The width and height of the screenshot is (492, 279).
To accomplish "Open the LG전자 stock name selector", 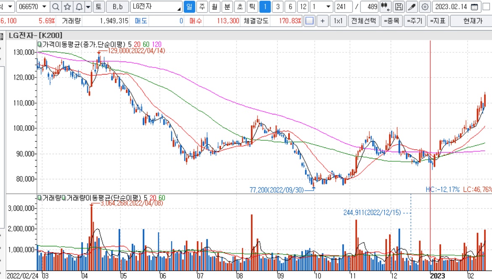I will pyautogui.click(x=156, y=7).
